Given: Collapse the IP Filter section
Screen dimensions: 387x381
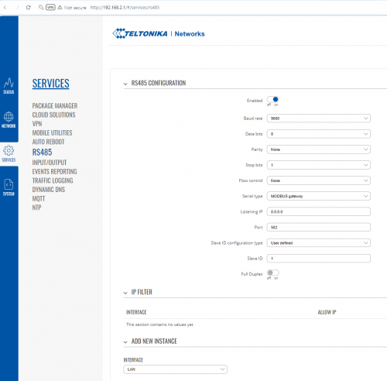Looking at the screenshot, I should 125,293.
